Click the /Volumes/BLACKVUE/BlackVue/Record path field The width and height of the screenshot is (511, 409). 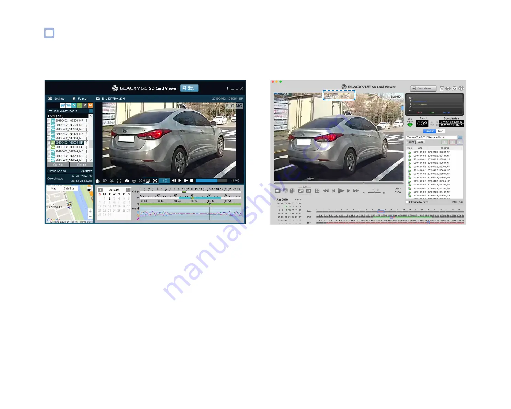(431, 137)
